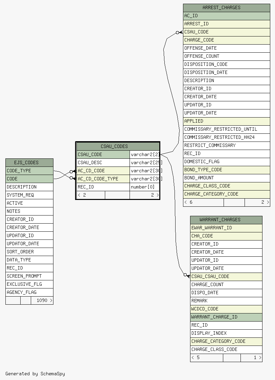Click '< 2' parents count in CSAU_CODES
275x380 pixels.
(91, 195)
